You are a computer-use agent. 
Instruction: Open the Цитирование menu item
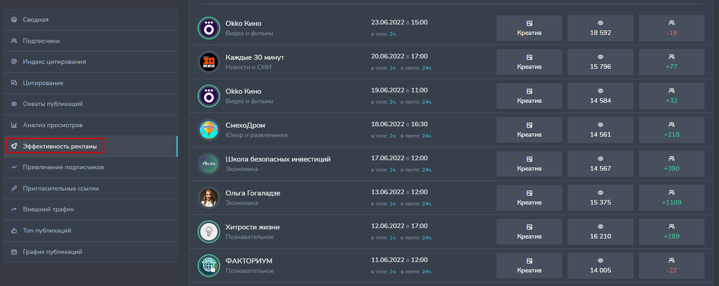click(x=43, y=83)
